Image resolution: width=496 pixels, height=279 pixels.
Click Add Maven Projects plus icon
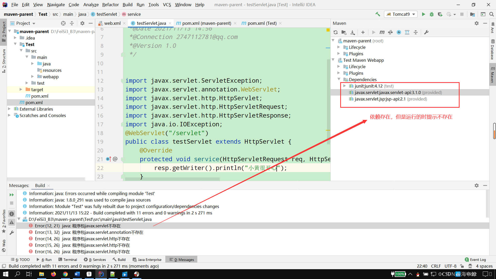[363, 32]
